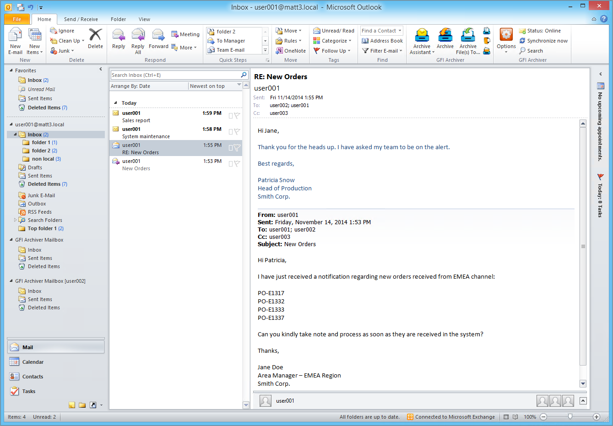The image size is (613, 426).
Task: Click Status: Online indicator
Action: [540, 31]
